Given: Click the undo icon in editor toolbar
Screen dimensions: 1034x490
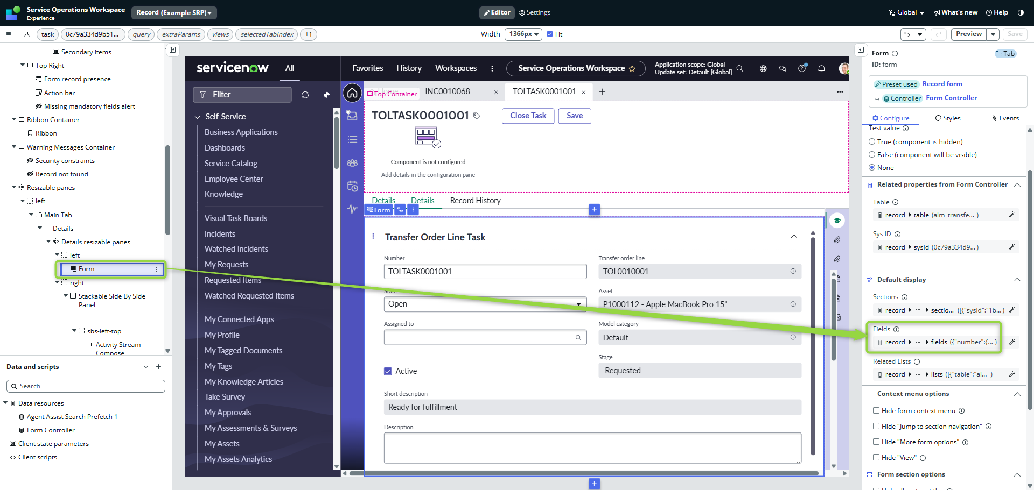Looking at the screenshot, I should pos(907,34).
